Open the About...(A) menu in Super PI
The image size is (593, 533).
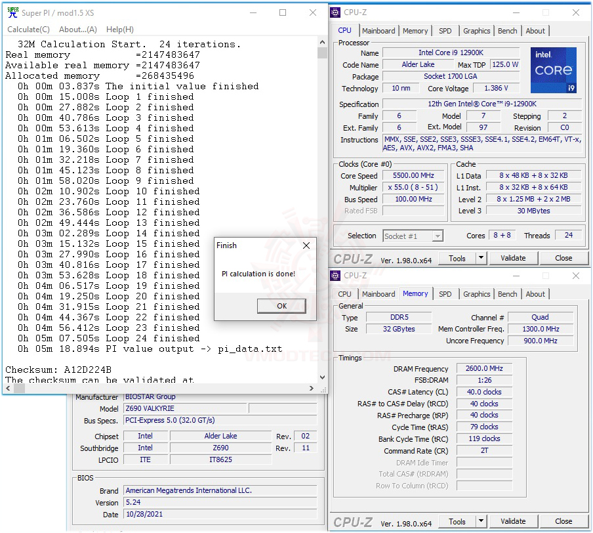click(x=77, y=30)
